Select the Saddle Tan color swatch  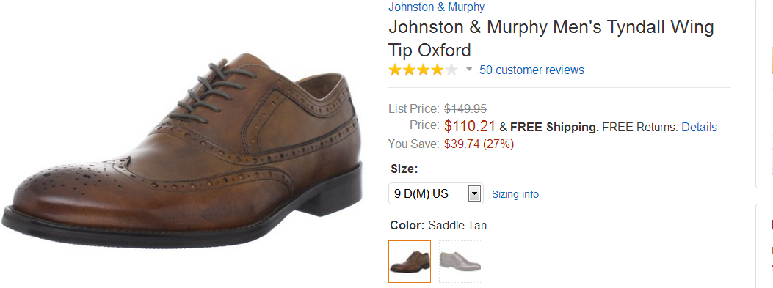410,262
